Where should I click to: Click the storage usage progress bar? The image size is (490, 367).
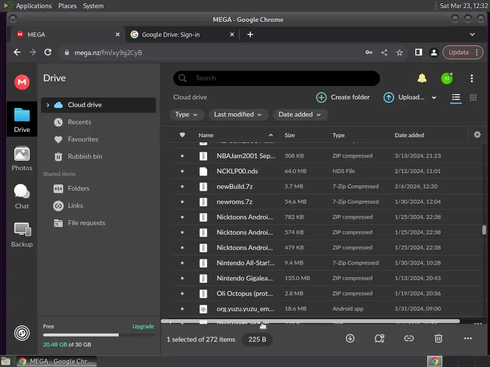point(99,335)
